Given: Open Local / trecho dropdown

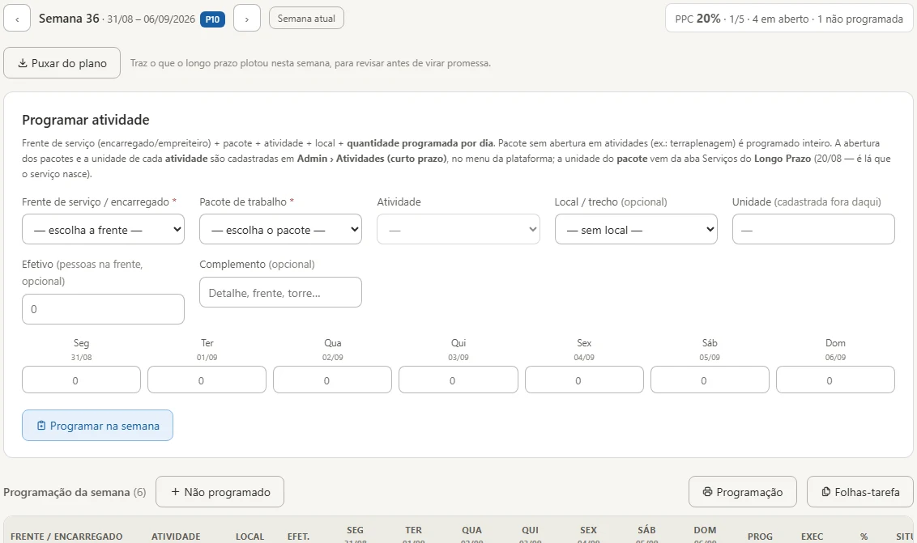Looking at the screenshot, I should pyautogui.click(x=636, y=230).
